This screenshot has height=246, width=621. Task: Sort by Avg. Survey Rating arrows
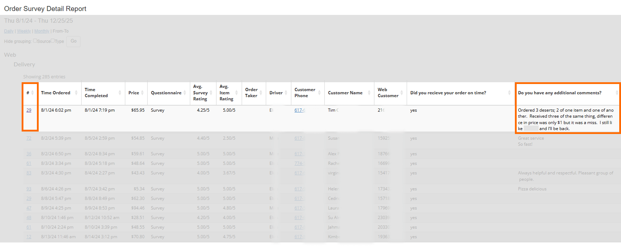(211, 93)
